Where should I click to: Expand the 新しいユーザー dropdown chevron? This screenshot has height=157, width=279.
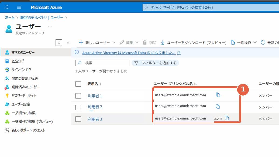[114, 43]
